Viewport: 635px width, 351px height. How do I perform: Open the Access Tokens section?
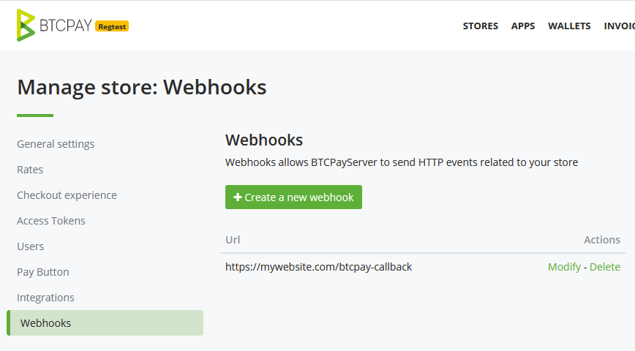point(51,221)
